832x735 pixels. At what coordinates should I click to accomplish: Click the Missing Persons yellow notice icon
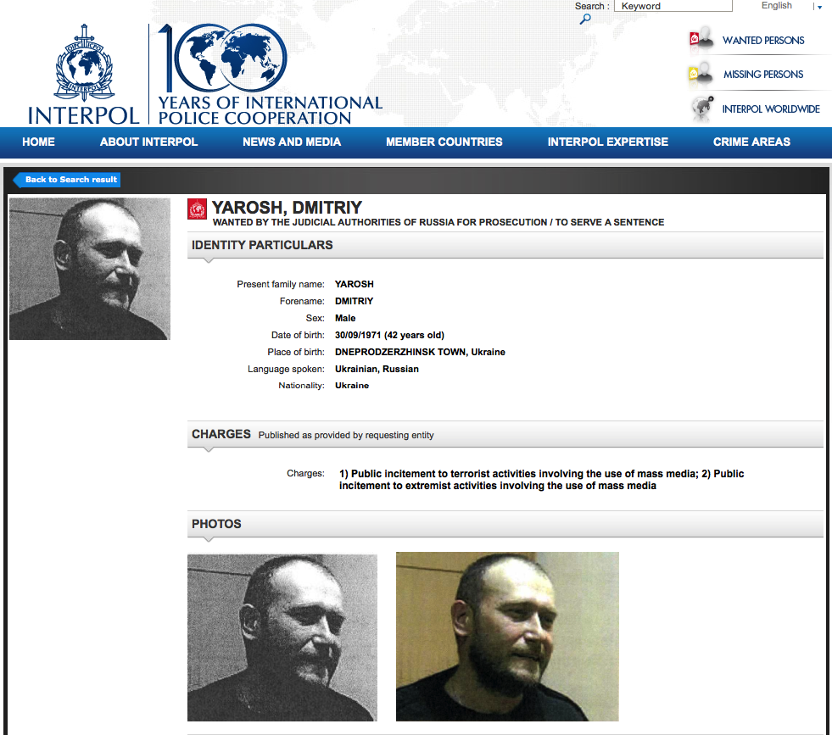tap(701, 73)
